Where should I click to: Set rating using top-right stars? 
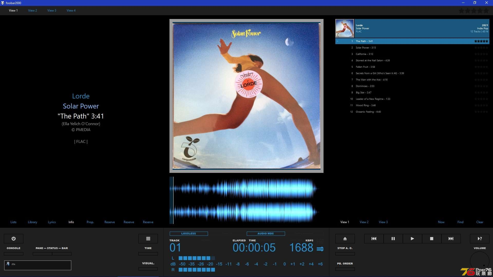[474, 11]
